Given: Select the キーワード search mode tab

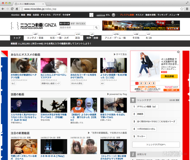Looking at the screenshot, I should pyautogui.click(x=65, y=24).
